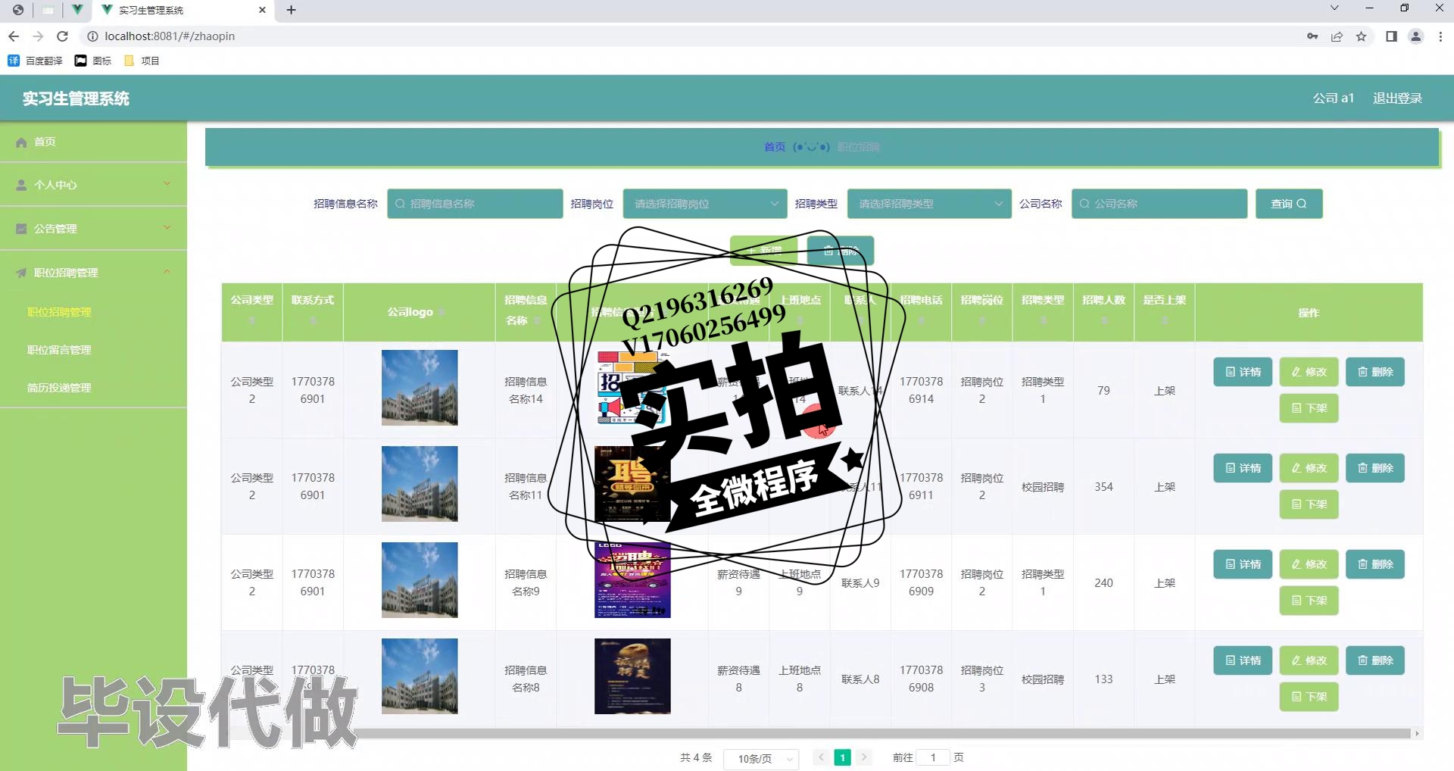The image size is (1454, 771).
Task: Open a new browser tab
Action: click(291, 10)
